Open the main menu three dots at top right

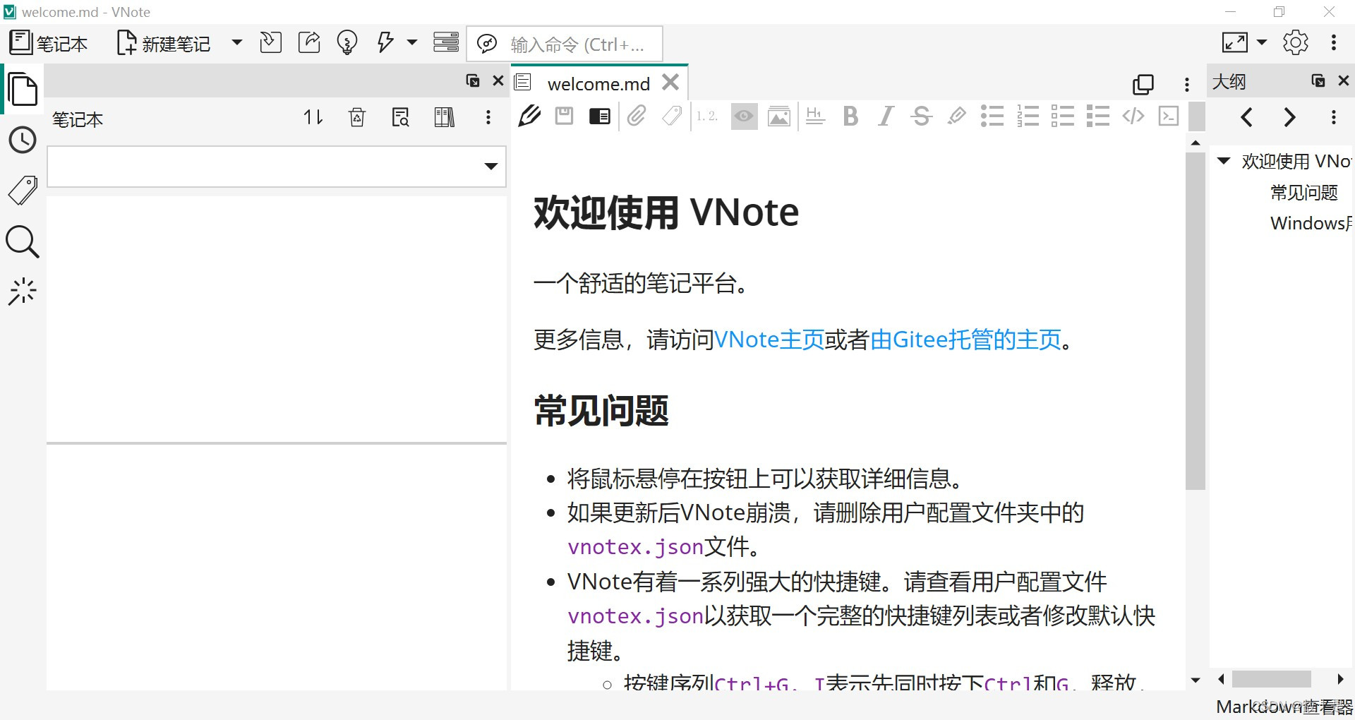click(1334, 43)
